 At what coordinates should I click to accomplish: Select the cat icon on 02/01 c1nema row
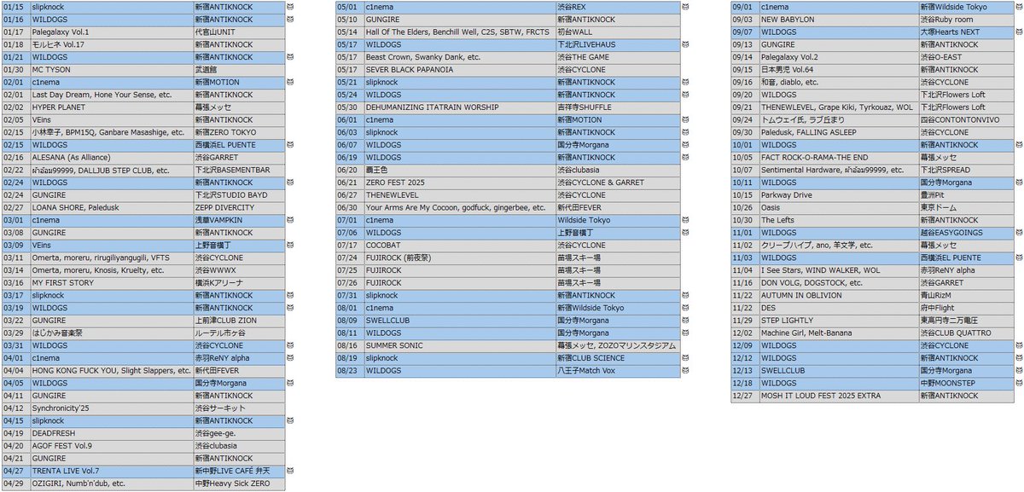click(x=291, y=82)
